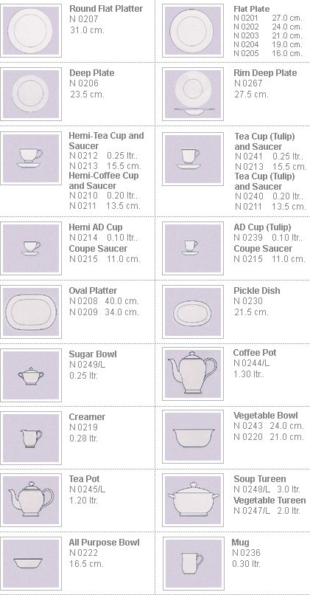This screenshot has width=310, height=595.
Task: Open the AD Cup (Tulip) picture
Action: [x=193, y=248]
